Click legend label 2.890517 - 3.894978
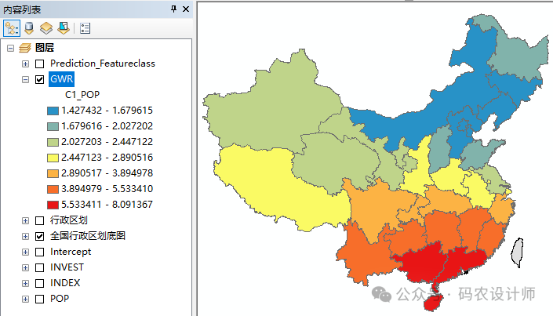 (x=107, y=173)
